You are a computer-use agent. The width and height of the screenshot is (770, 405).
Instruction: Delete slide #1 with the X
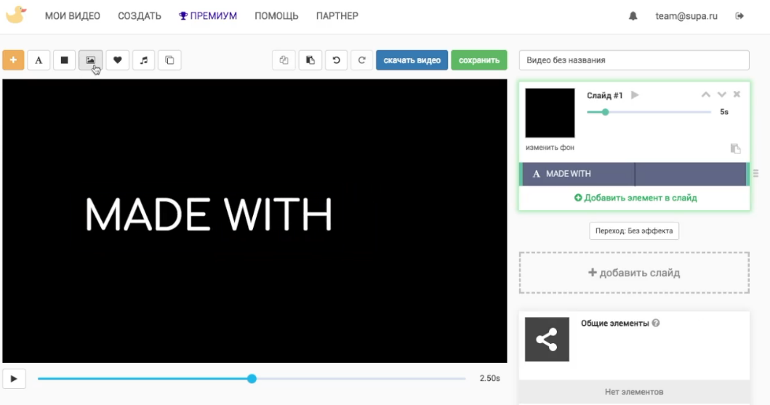pos(737,95)
